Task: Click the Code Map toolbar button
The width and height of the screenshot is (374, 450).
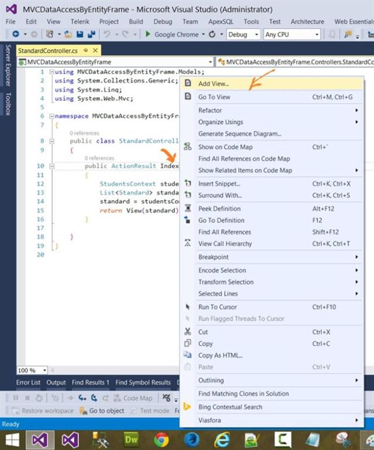Action: [133, 398]
